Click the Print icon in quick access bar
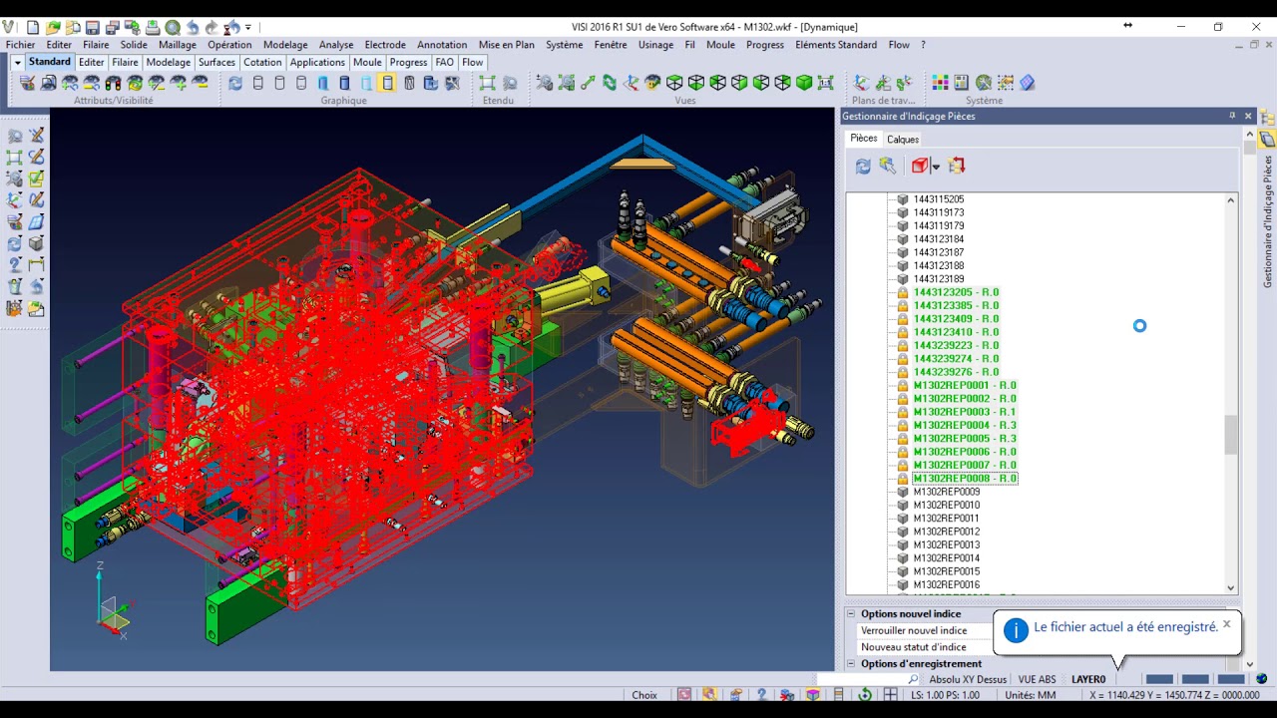The width and height of the screenshot is (1277, 718). 153,27
